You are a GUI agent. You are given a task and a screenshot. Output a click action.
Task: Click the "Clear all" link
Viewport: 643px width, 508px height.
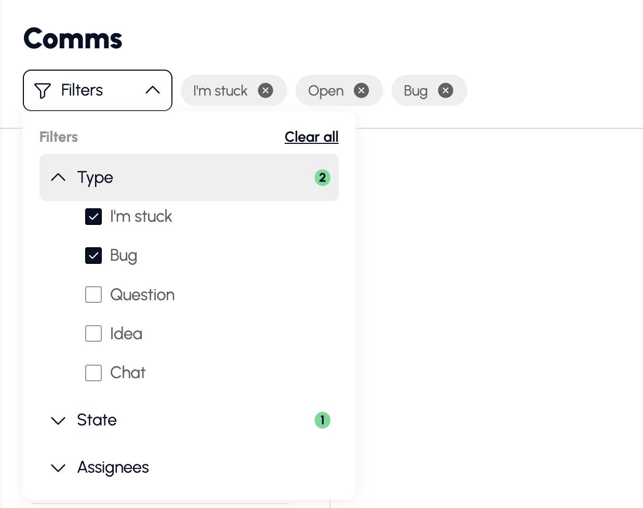click(x=311, y=137)
